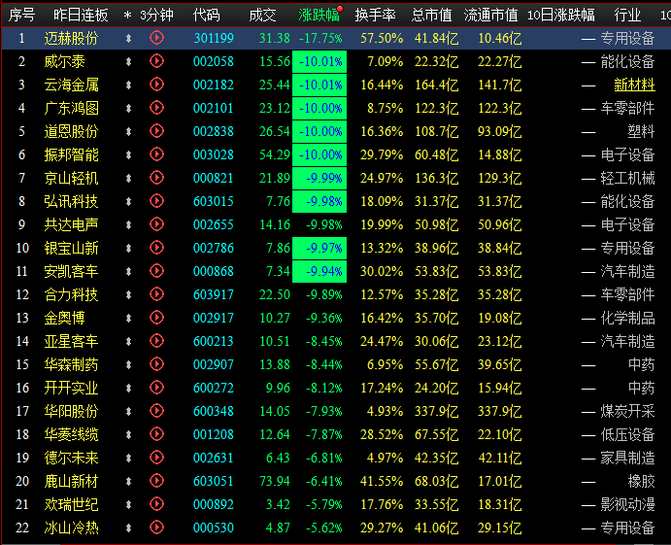
Task: Click the play icon beside 京山轻机
Action: coord(156,177)
